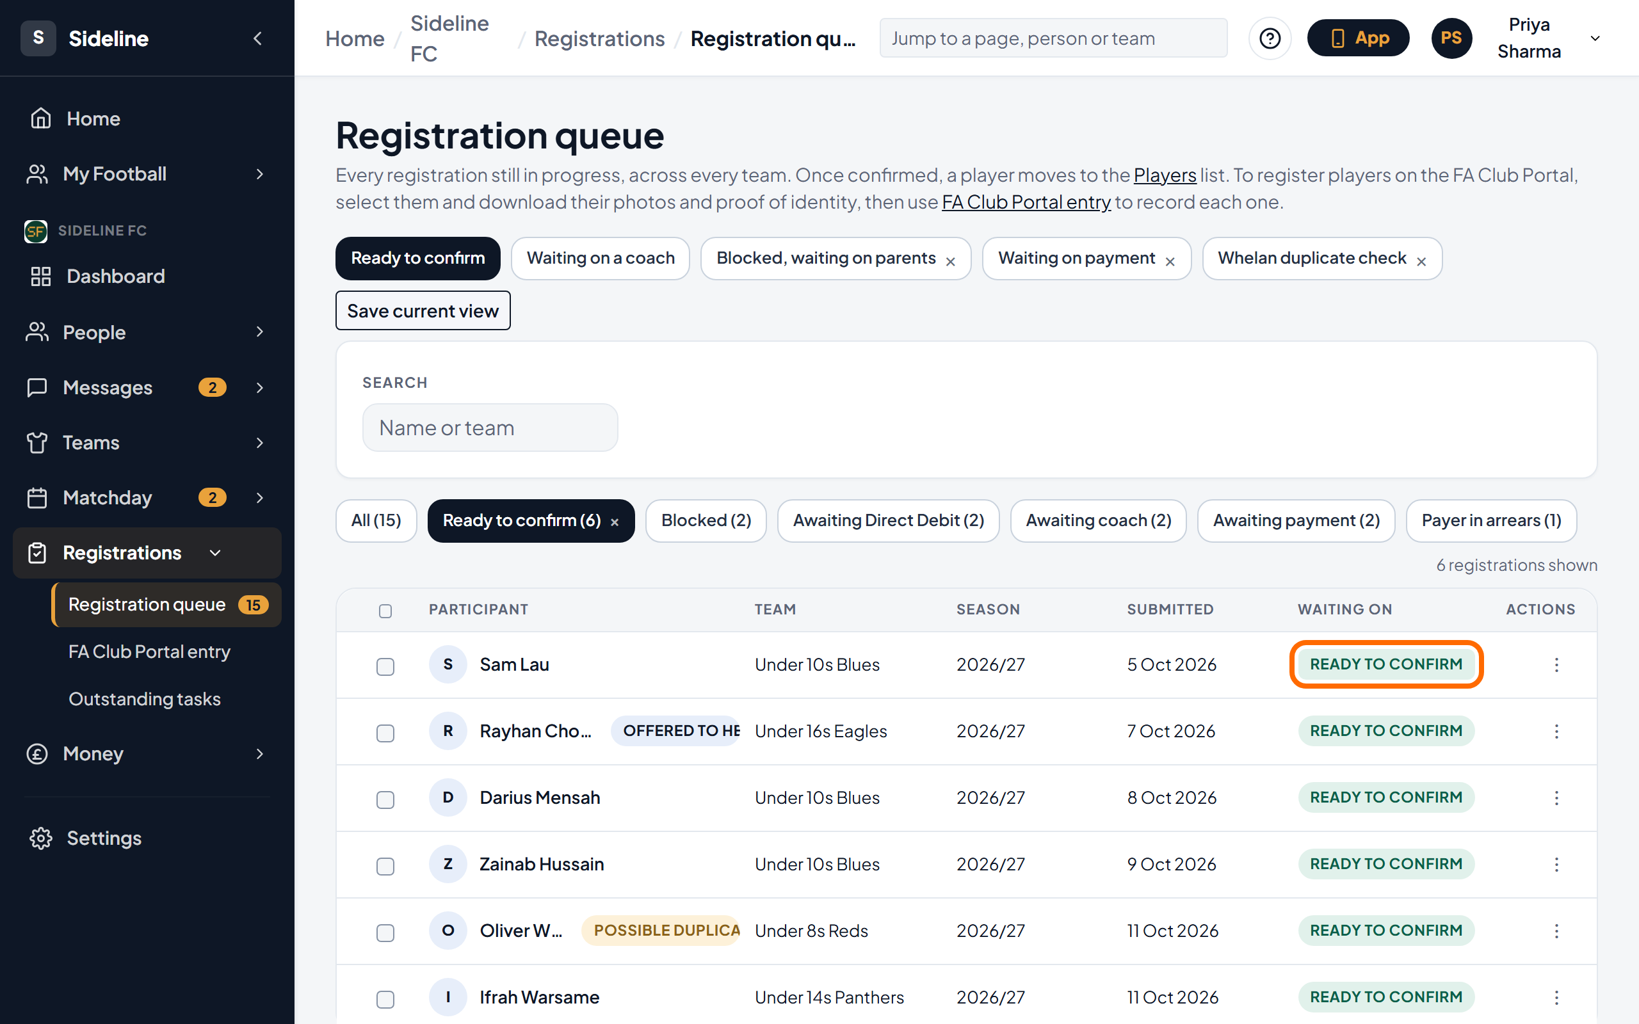Open the Priya Sharma account dropdown
Viewport: 1639px width, 1024px height.
click(1595, 38)
